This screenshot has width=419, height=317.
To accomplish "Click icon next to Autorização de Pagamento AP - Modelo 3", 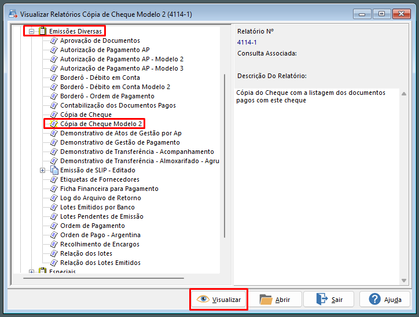I will (x=54, y=68).
